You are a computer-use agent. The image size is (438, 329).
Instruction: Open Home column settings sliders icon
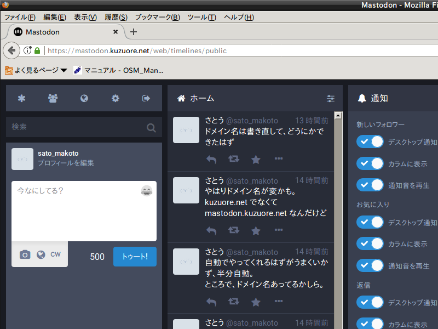pyautogui.click(x=331, y=99)
